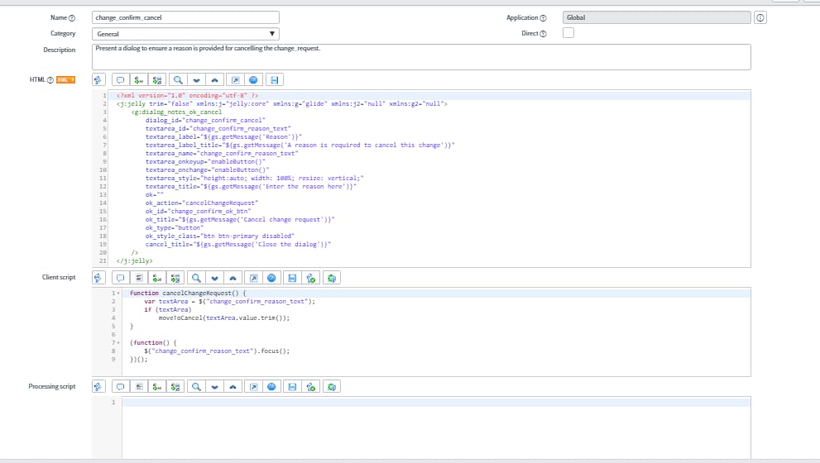820x463 pixels.
Task: Find previous match in Client script
Action: (233, 278)
